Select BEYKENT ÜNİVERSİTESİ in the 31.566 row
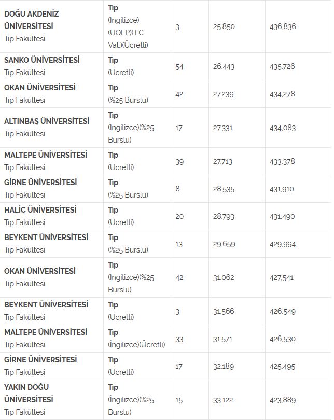The height and width of the screenshot is (420, 334). point(46,304)
